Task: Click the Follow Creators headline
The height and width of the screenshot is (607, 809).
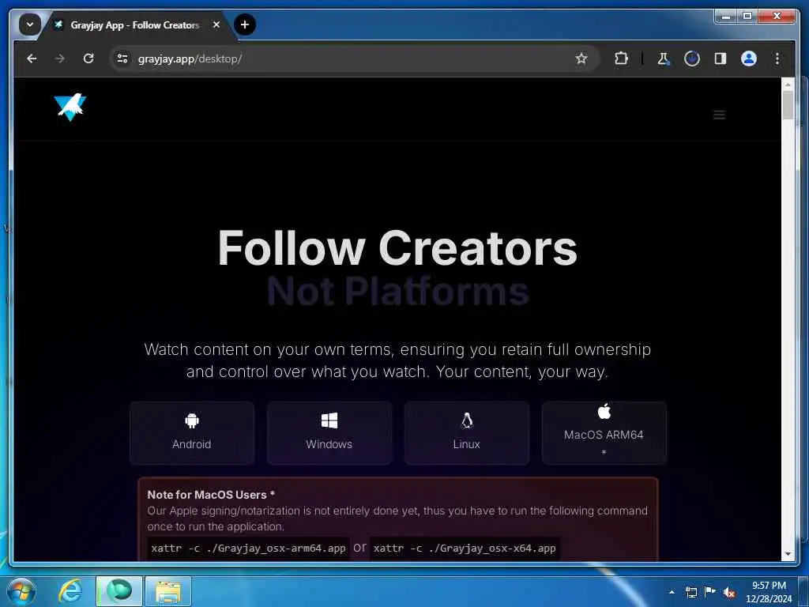Action: [397, 248]
